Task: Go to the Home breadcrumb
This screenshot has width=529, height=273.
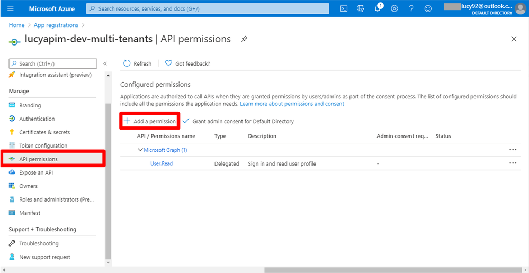Action: (16, 25)
